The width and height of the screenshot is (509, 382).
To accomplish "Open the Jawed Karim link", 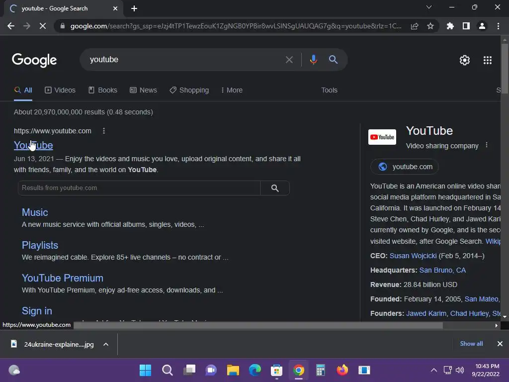I will tap(426, 313).
